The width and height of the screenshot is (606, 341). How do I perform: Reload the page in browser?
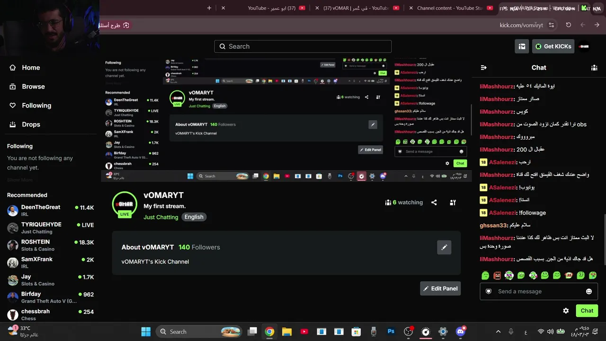click(x=569, y=25)
